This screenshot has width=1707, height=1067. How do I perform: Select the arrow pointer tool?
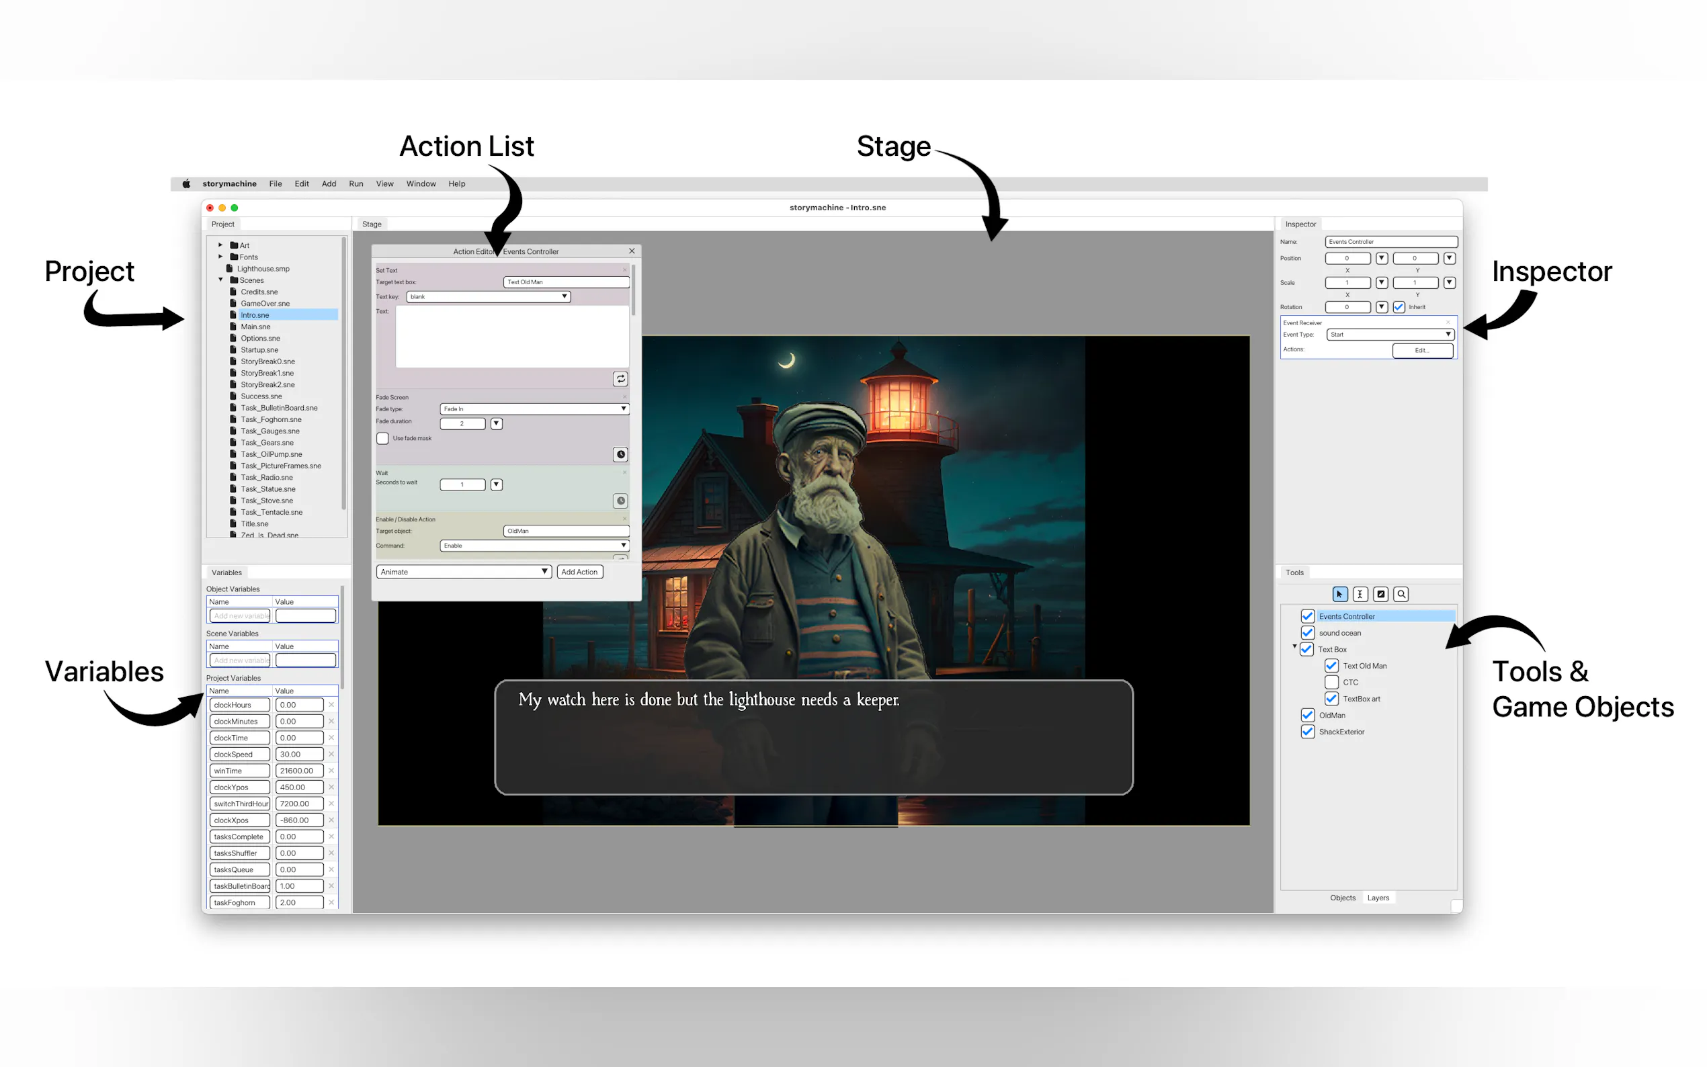[1339, 594]
